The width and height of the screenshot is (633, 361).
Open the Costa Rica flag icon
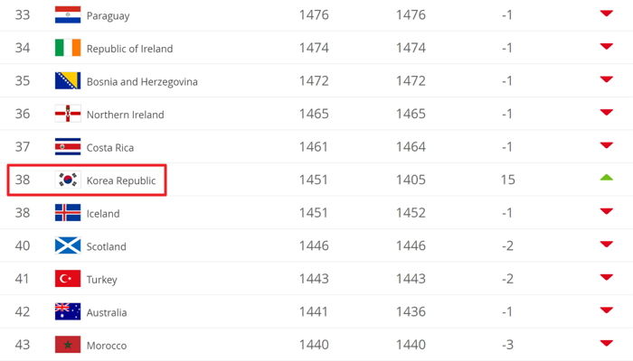(x=68, y=147)
